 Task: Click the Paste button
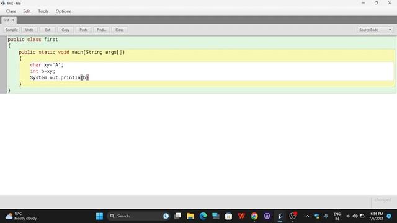84,30
